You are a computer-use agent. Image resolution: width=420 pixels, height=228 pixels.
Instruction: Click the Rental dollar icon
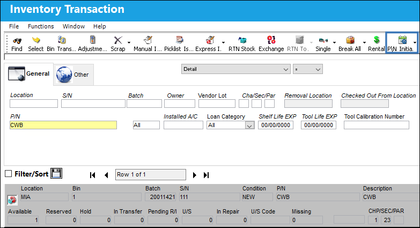(377, 40)
